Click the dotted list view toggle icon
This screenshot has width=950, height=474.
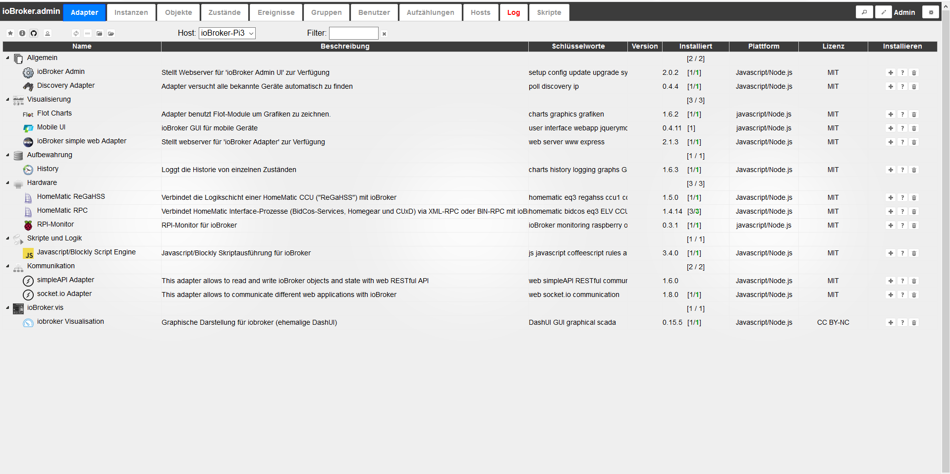coord(88,33)
